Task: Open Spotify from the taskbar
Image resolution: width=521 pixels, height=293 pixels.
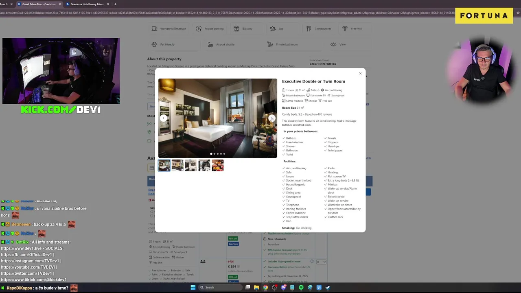Action: (301, 287)
